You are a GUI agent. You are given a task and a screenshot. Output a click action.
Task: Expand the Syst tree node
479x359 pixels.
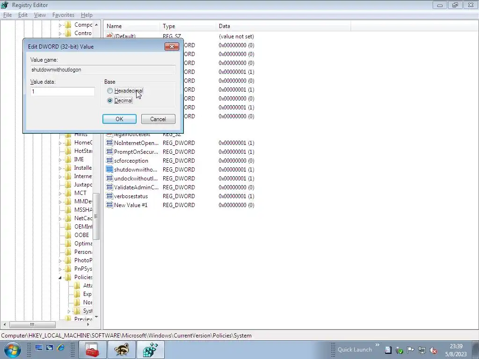click(69, 311)
